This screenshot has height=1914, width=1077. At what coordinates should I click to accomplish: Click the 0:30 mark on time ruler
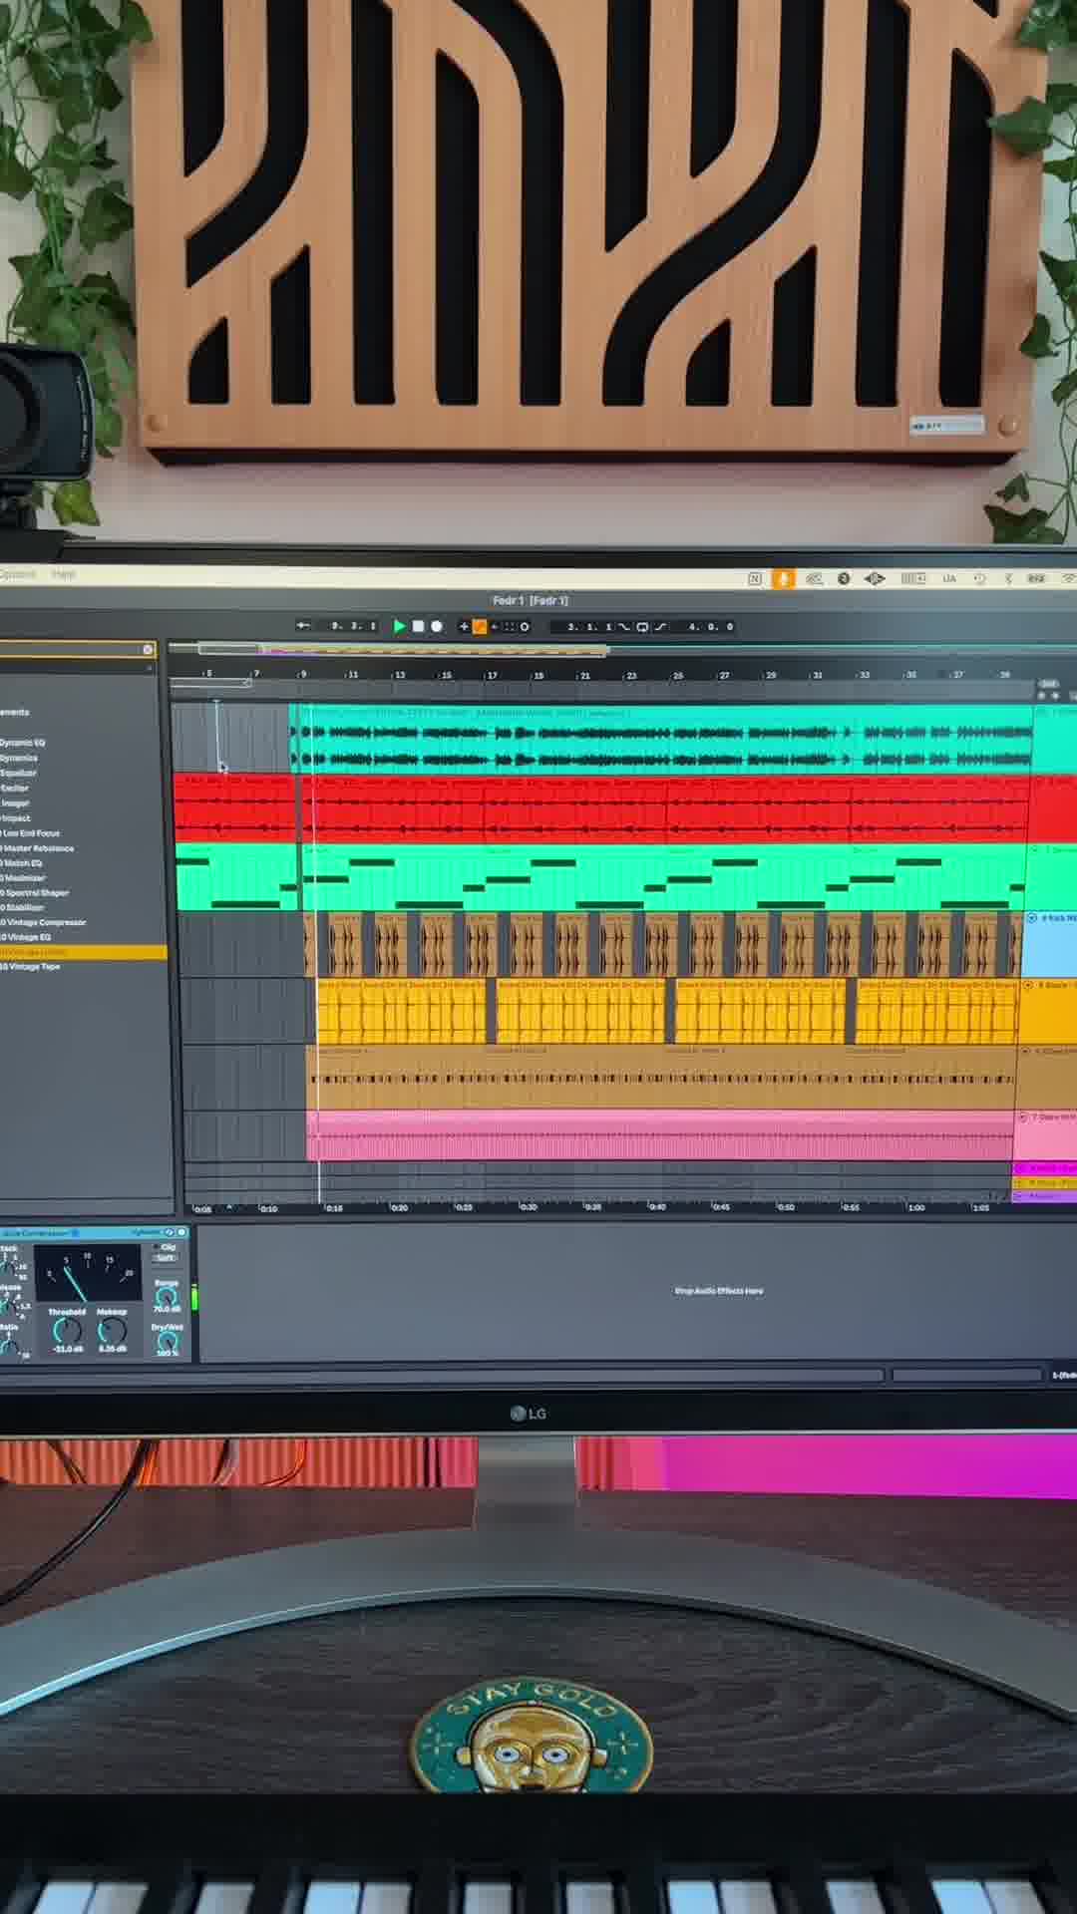point(529,1207)
